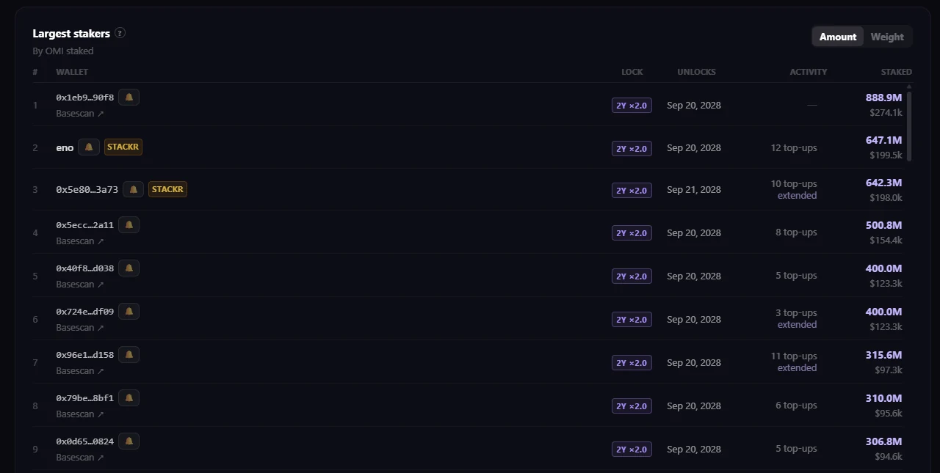Click the STACKR badge next to eno
Screen dimensions: 940x473
[123, 147]
